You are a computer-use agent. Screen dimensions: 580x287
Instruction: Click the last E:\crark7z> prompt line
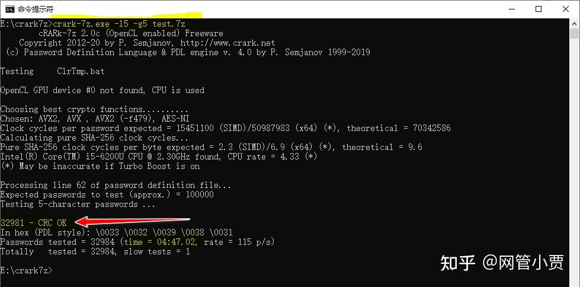click(26, 270)
